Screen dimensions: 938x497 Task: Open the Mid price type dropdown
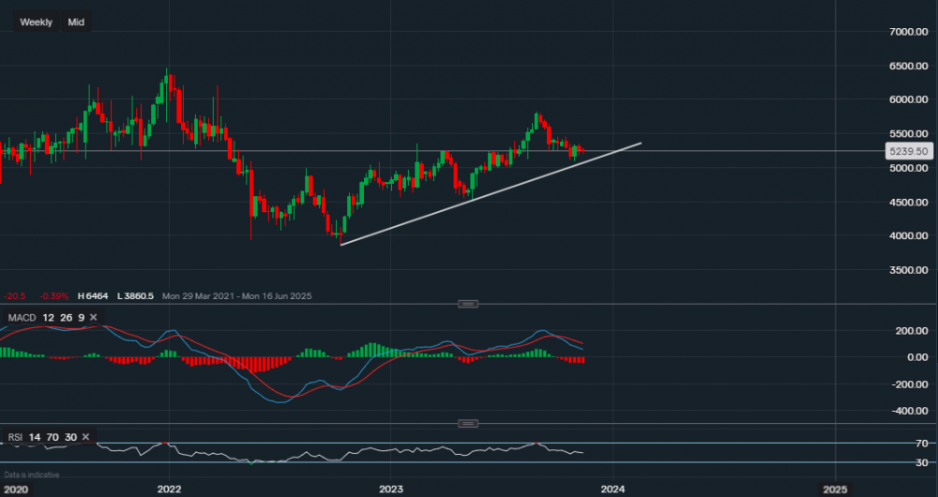click(x=76, y=22)
